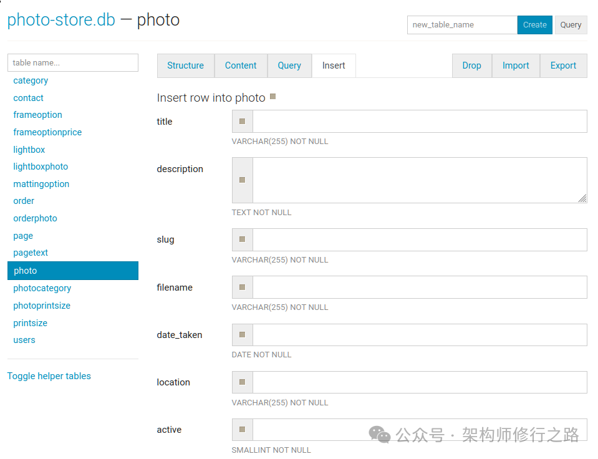The height and width of the screenshot is (459, 598).
Task: Click the square icon beside the filename field
Action: pos(242,287)
